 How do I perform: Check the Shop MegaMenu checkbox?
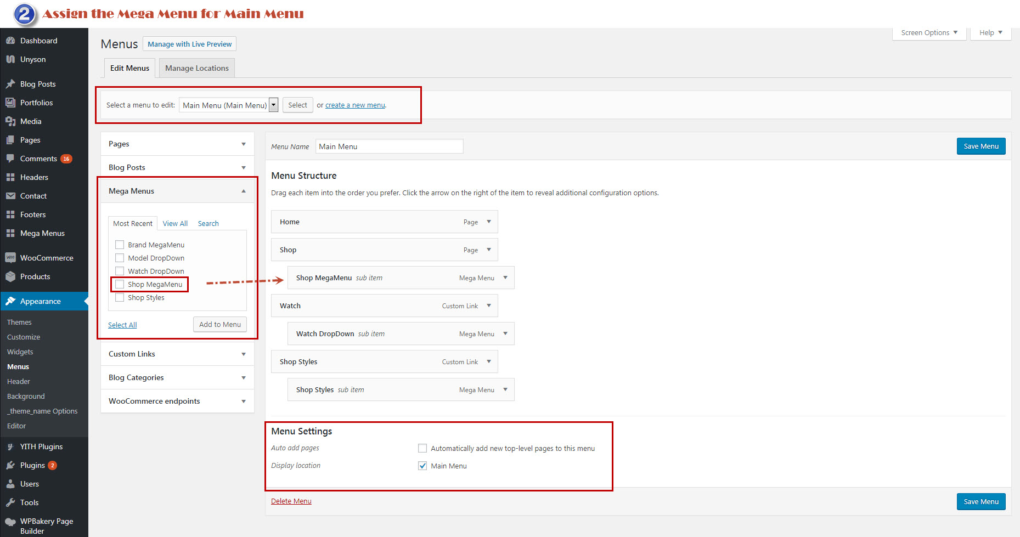(x=120, y=284)
